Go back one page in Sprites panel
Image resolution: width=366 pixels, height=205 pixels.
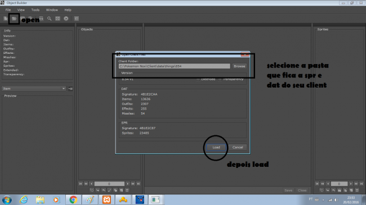[x=322, y=184]
